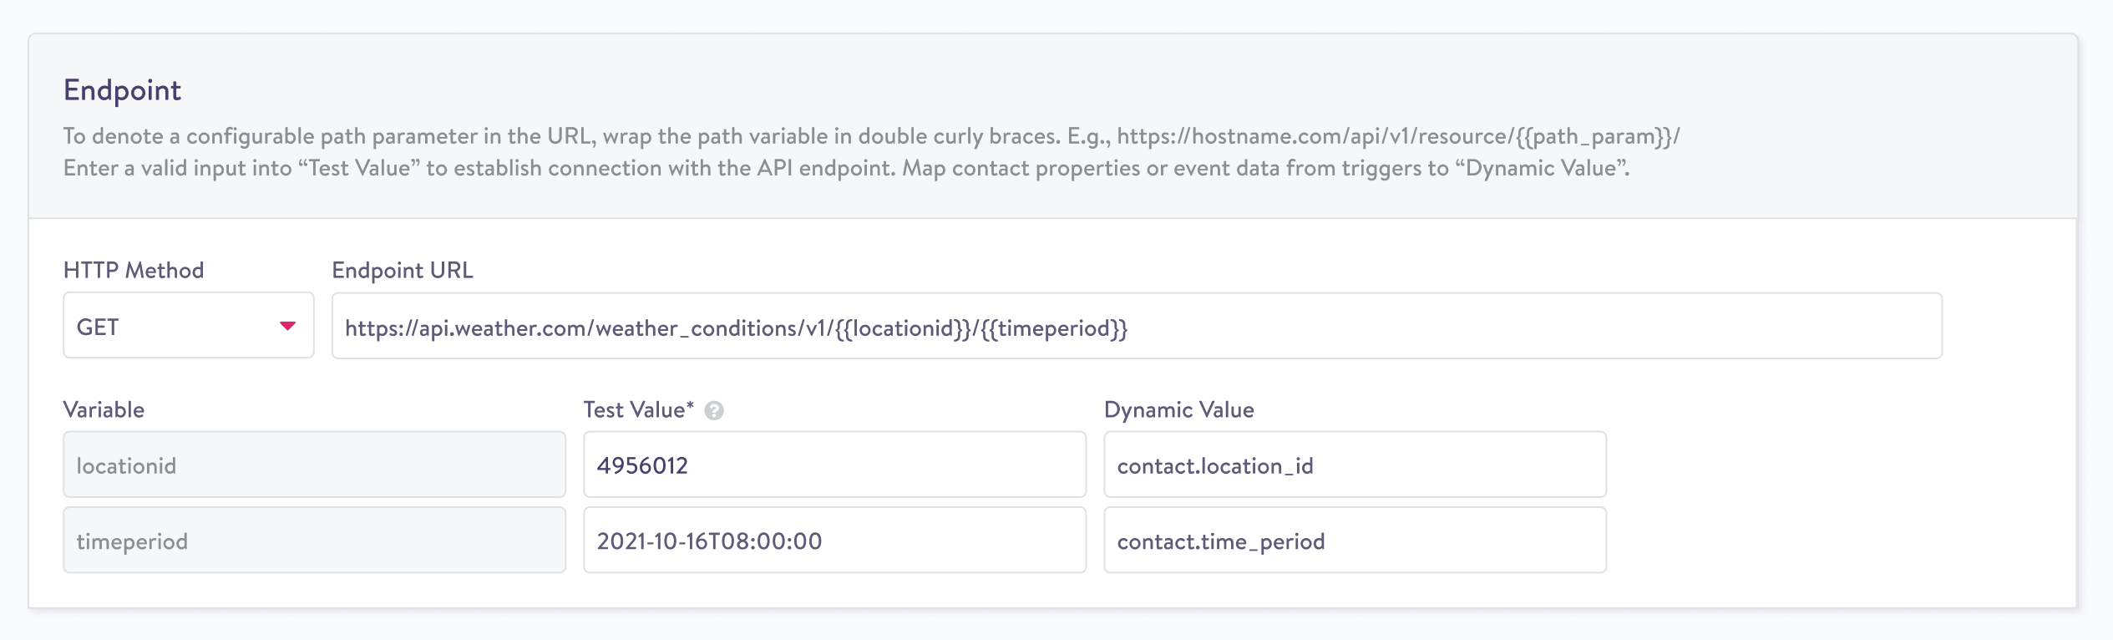Image resolution: width=2113 pixels, height=640 pixels.
Task: Edit the test value 2021-10-16T08:00:00
Action: 834,541
